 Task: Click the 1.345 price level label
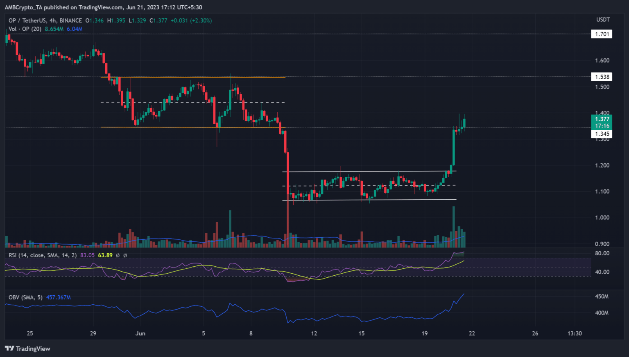tap(602, 134)
